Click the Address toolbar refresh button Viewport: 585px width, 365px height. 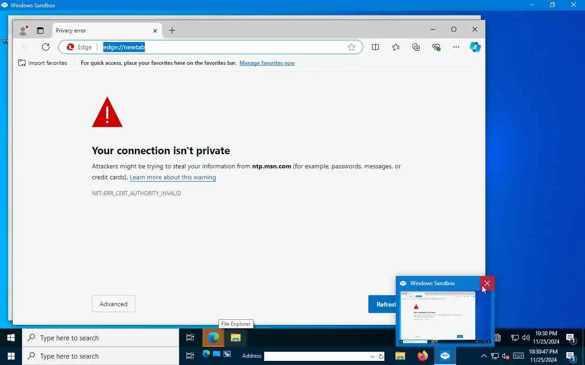pyautogui.click(x=381, y=356)
